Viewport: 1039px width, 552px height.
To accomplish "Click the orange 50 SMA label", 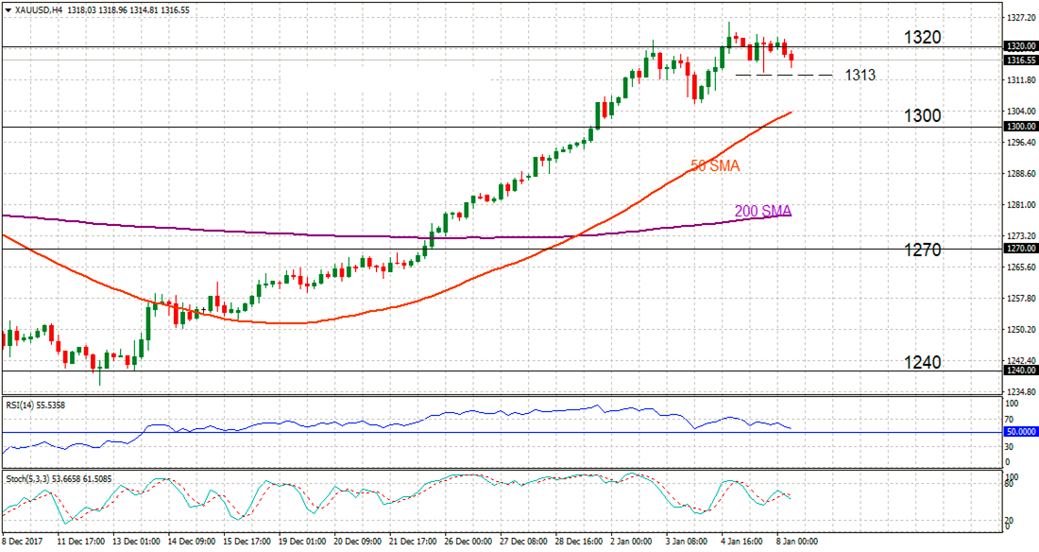I will [715, 165].
